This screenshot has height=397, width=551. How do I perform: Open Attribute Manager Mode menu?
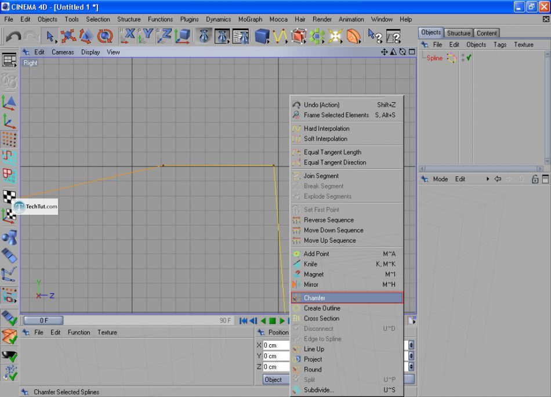[440, 179]
